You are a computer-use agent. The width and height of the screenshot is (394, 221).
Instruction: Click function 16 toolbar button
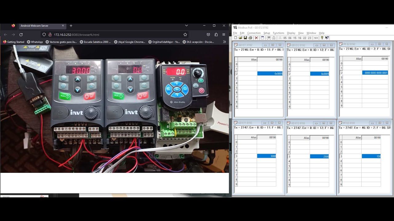pos(300,38)
